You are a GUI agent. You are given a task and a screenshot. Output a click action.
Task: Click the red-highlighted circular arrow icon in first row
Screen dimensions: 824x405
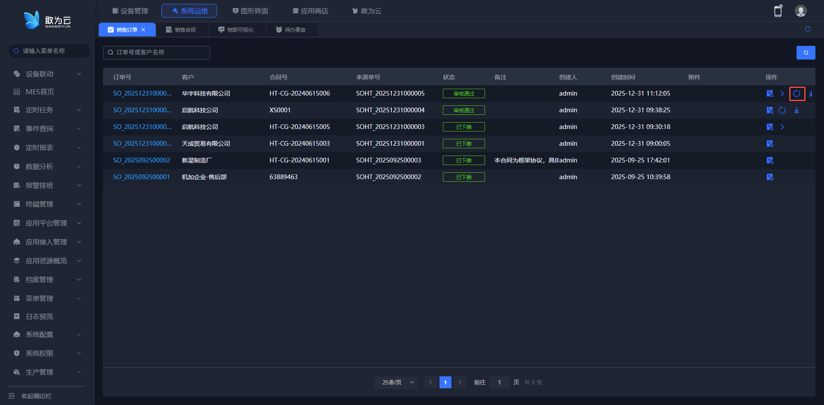797,93
